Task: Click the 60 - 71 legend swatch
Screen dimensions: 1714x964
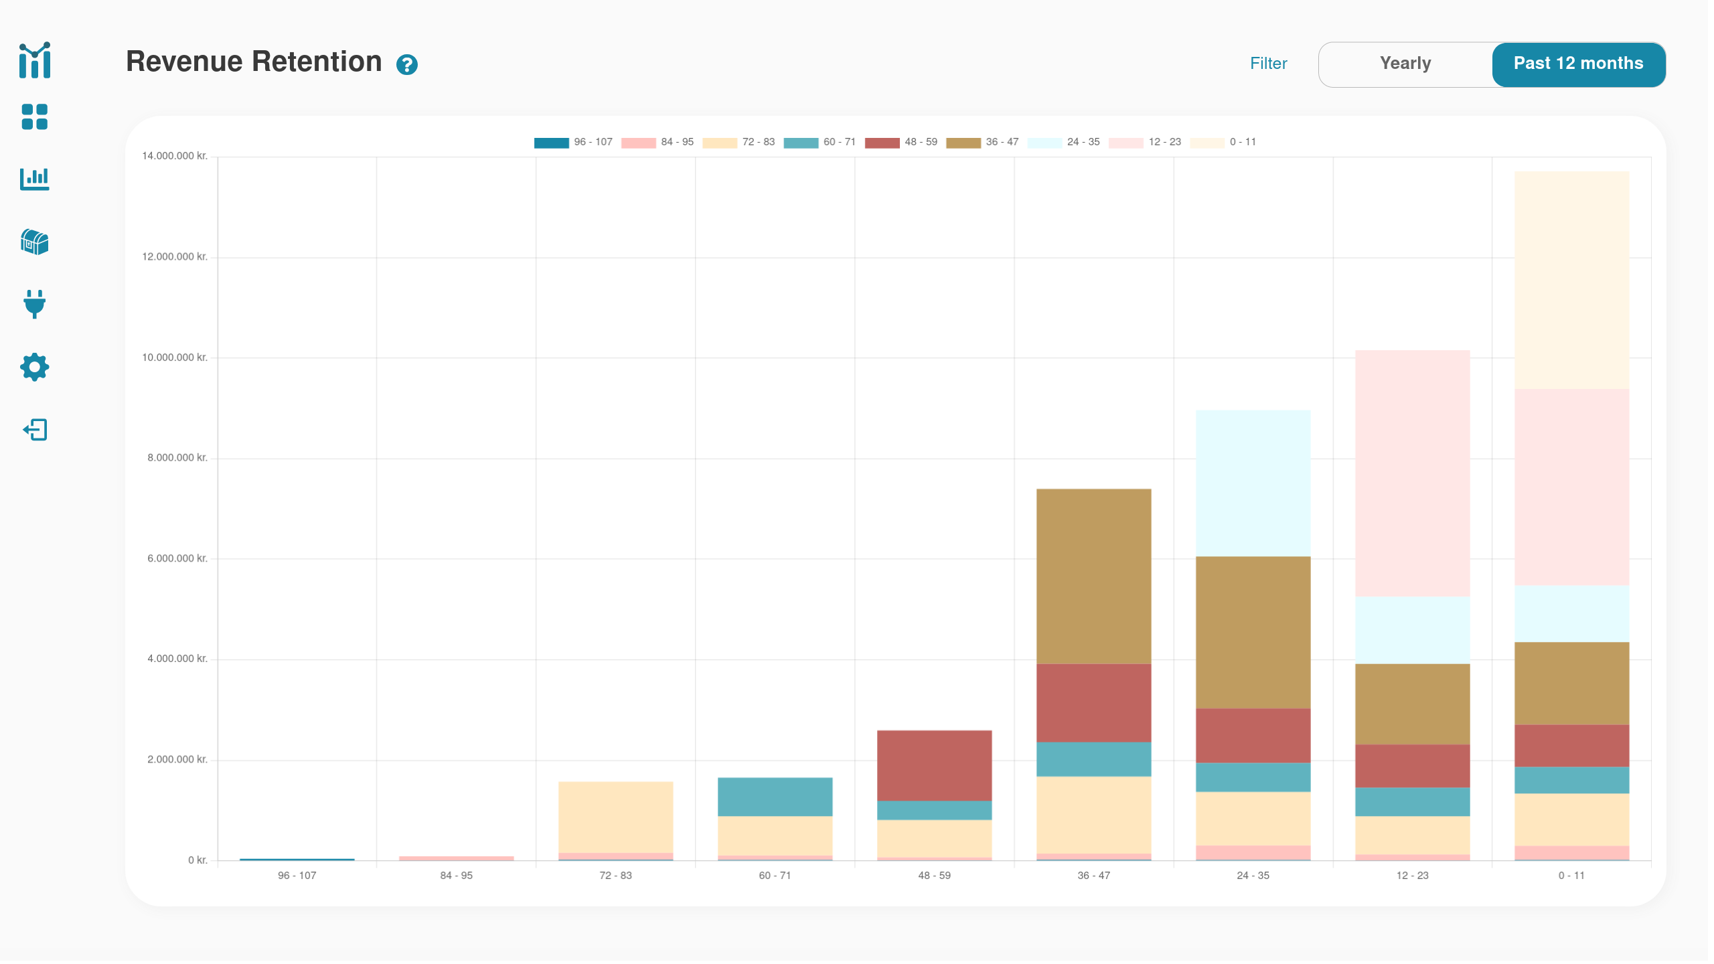Action: pyautogui.click(x=801, y=143)
